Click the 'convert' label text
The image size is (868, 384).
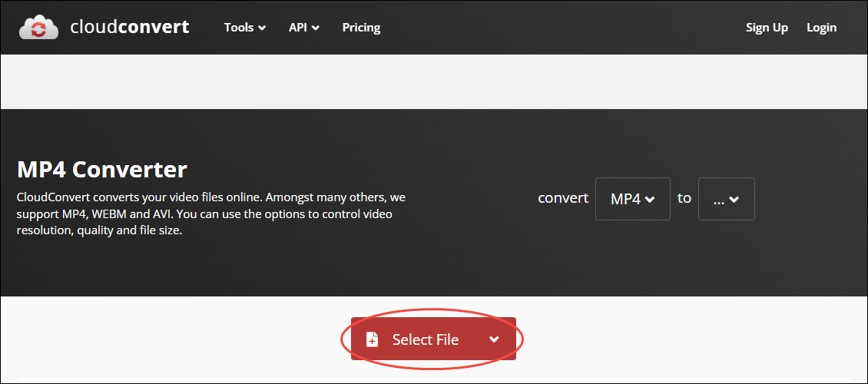(x=563, y=198)
